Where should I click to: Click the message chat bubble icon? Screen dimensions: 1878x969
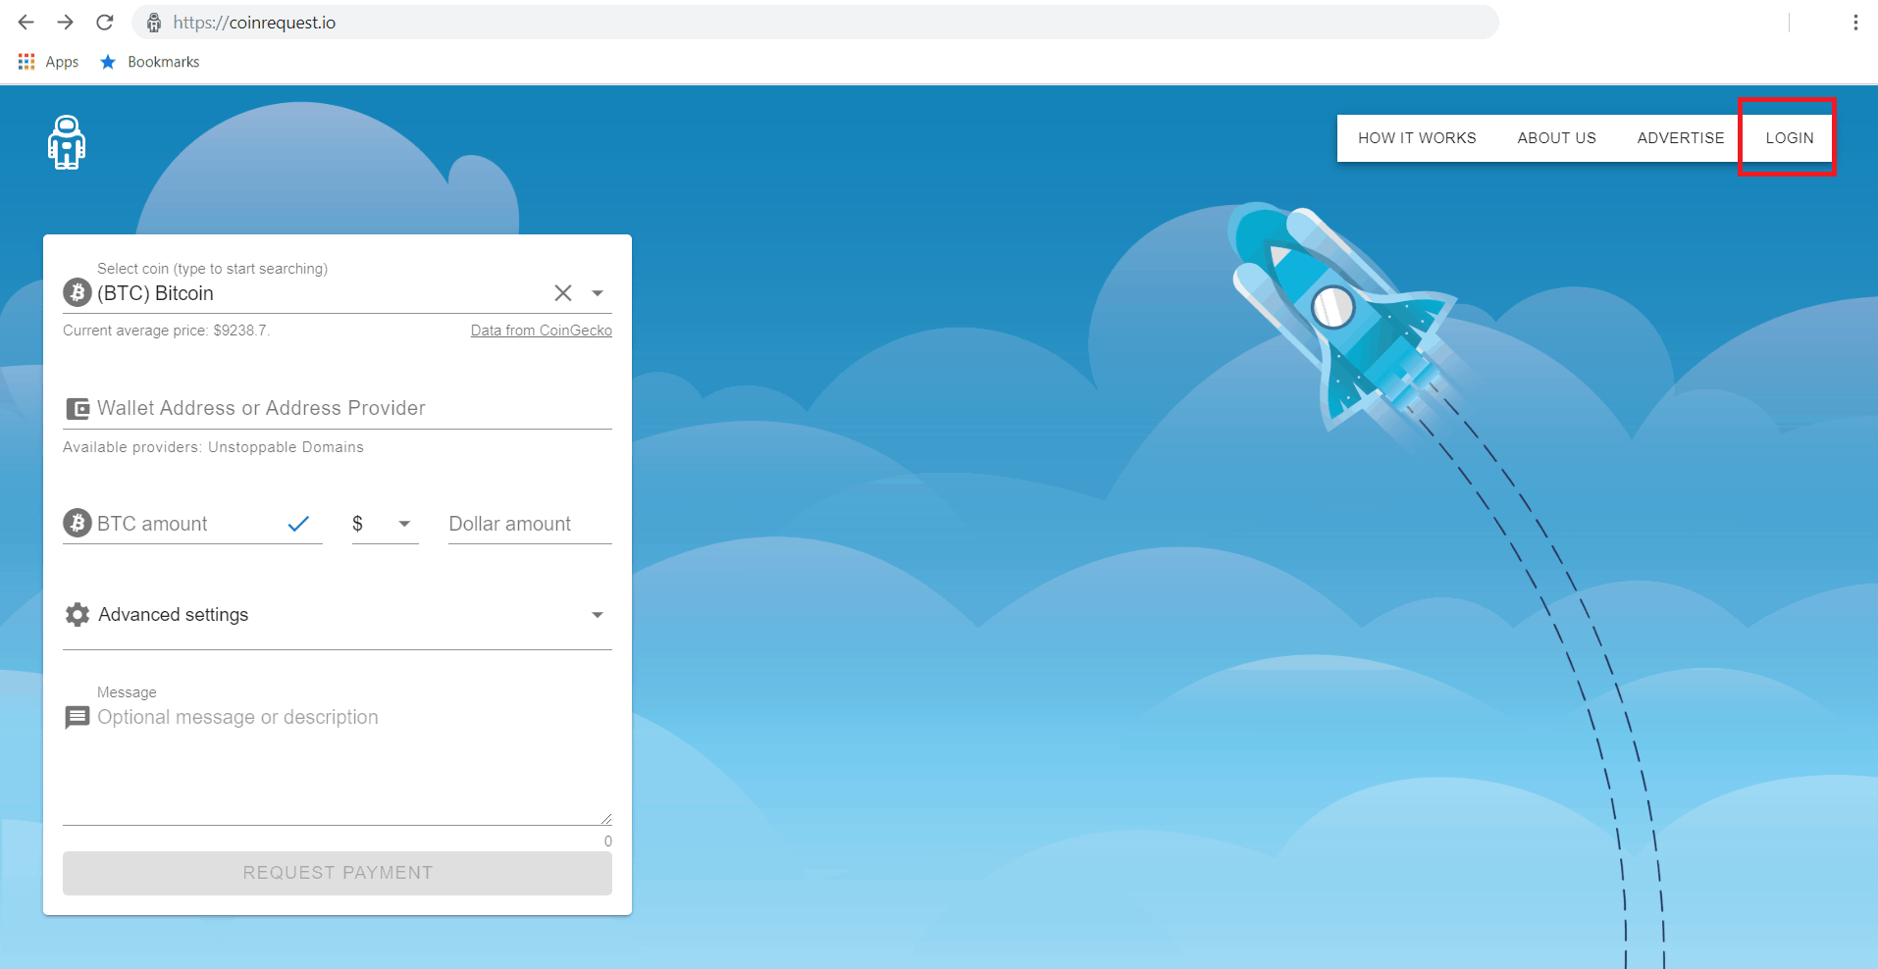coord(78,718)
